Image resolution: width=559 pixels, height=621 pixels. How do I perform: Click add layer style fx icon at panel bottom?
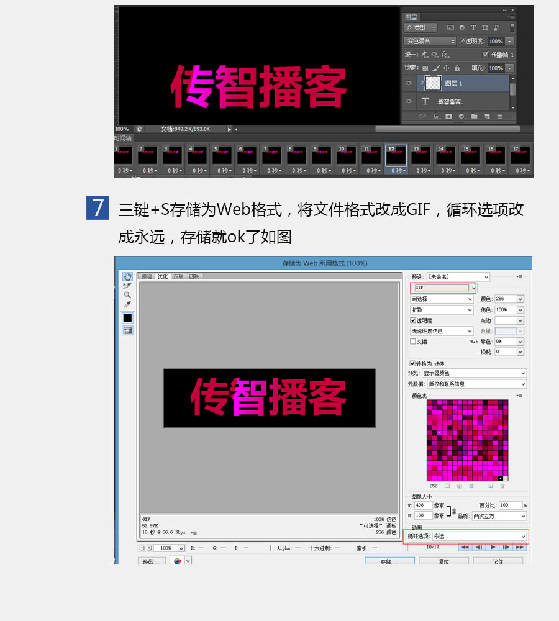click(436, 117)
